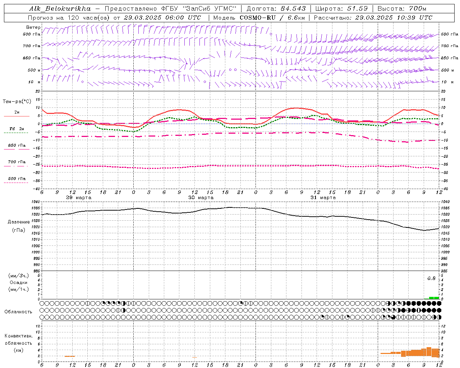Click the red 2м temperature legend line
460x368 pixels.
tap(17, 116)
